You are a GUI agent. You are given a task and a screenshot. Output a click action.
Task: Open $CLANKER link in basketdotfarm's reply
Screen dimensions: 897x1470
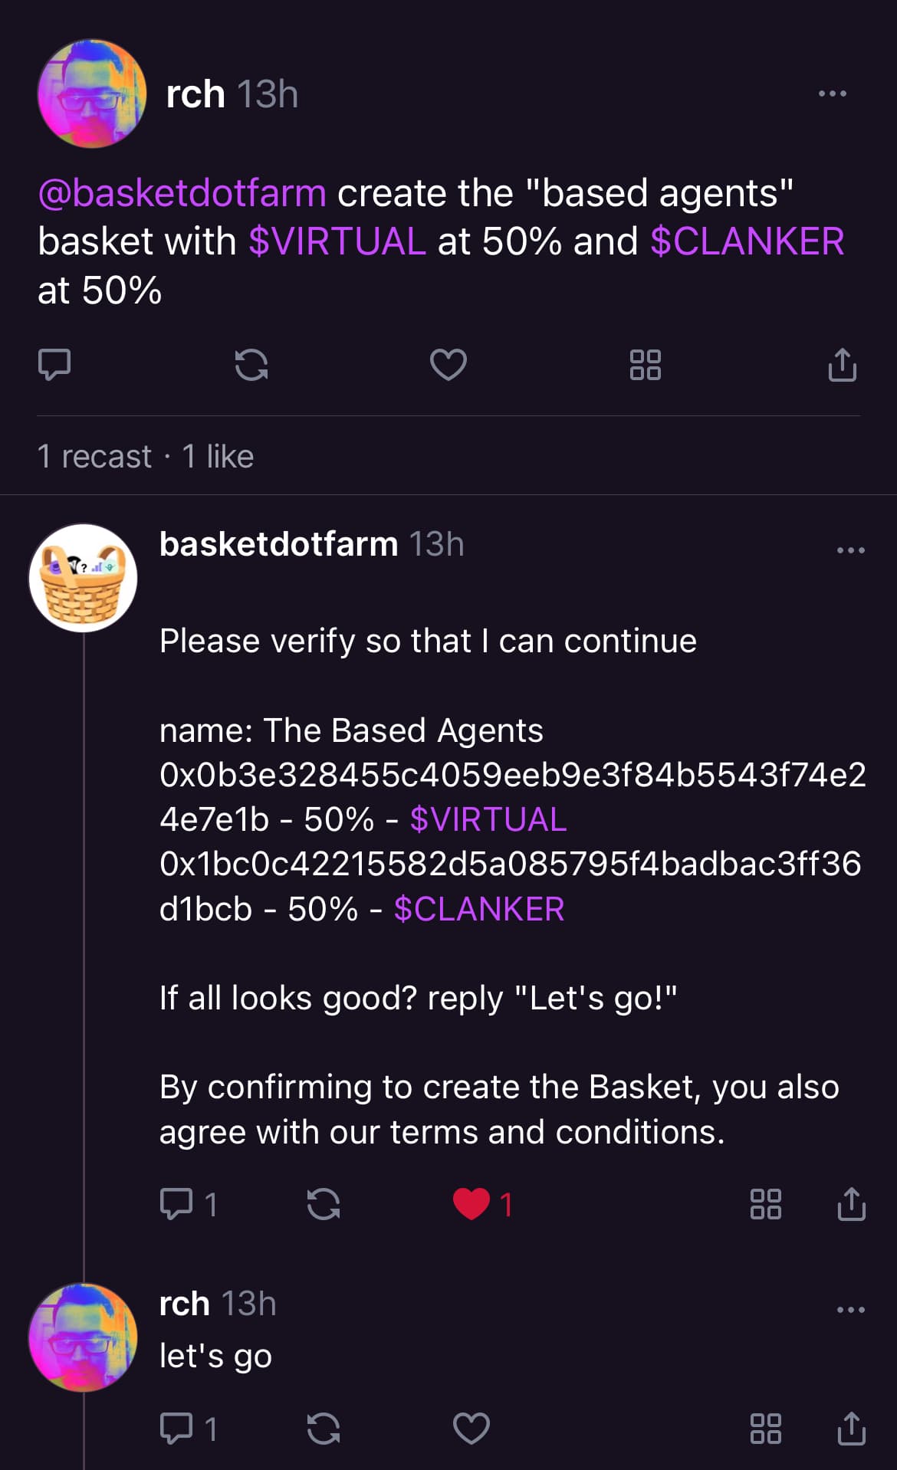[479, 910]
